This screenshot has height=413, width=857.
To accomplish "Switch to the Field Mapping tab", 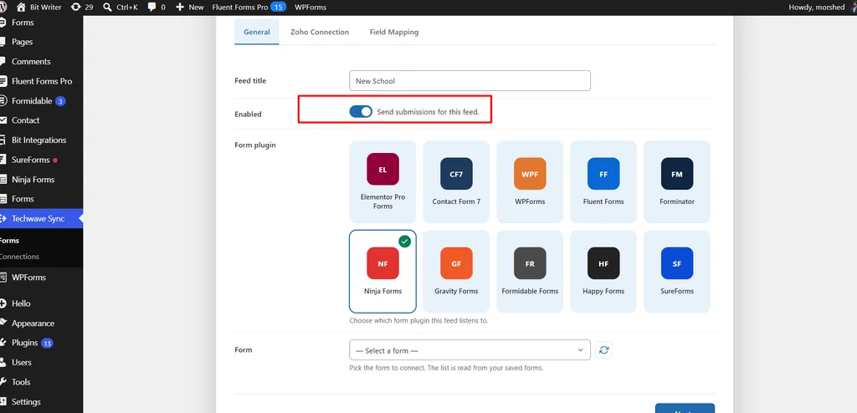I will pos(394,32).
